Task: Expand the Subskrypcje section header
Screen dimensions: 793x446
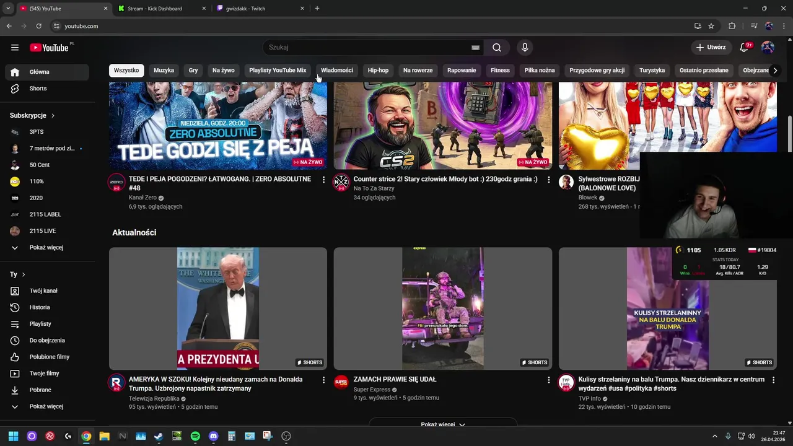Action: (x=32, y=115)
